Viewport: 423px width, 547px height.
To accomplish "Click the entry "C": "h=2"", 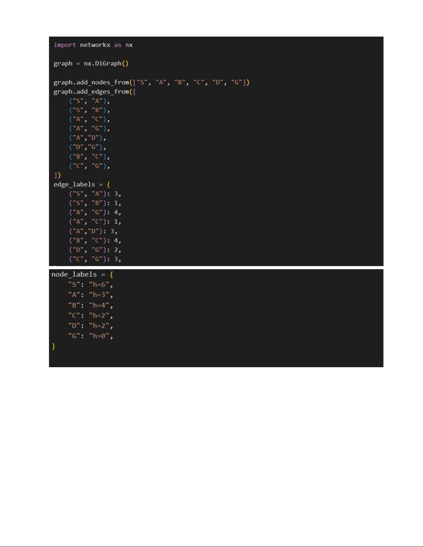I will (90, 316).
